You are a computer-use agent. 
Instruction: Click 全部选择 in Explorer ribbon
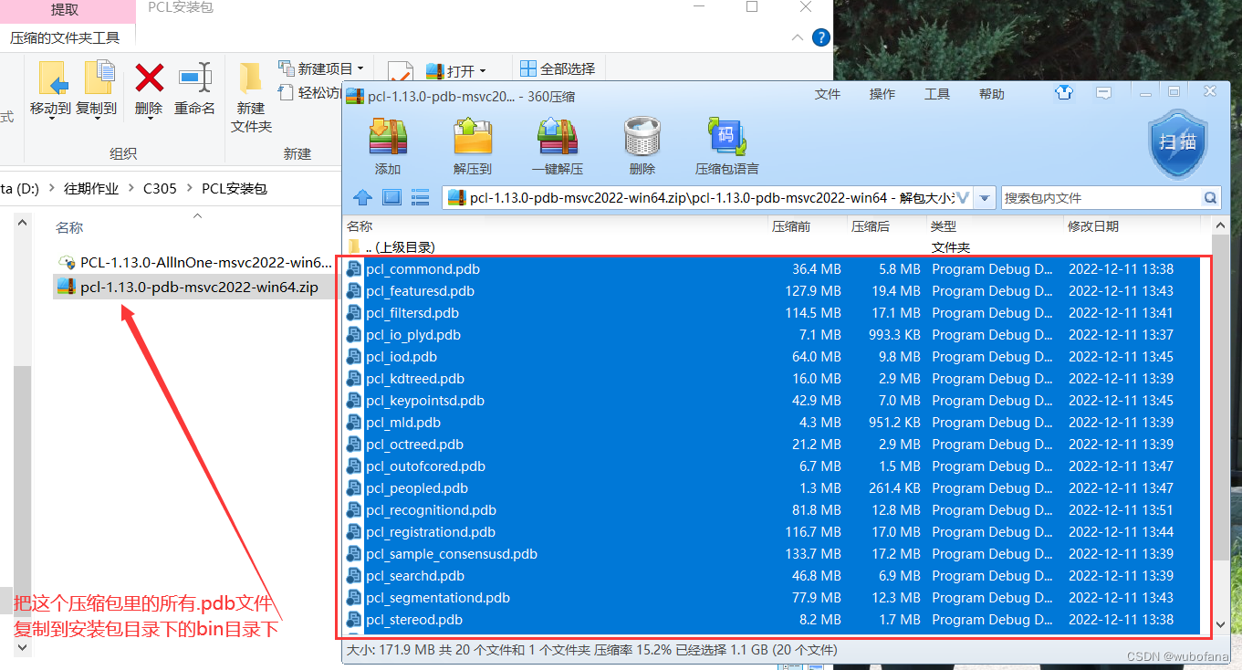[x=557, y=68]
